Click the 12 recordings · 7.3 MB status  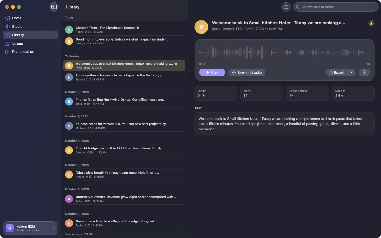(79, 234)
